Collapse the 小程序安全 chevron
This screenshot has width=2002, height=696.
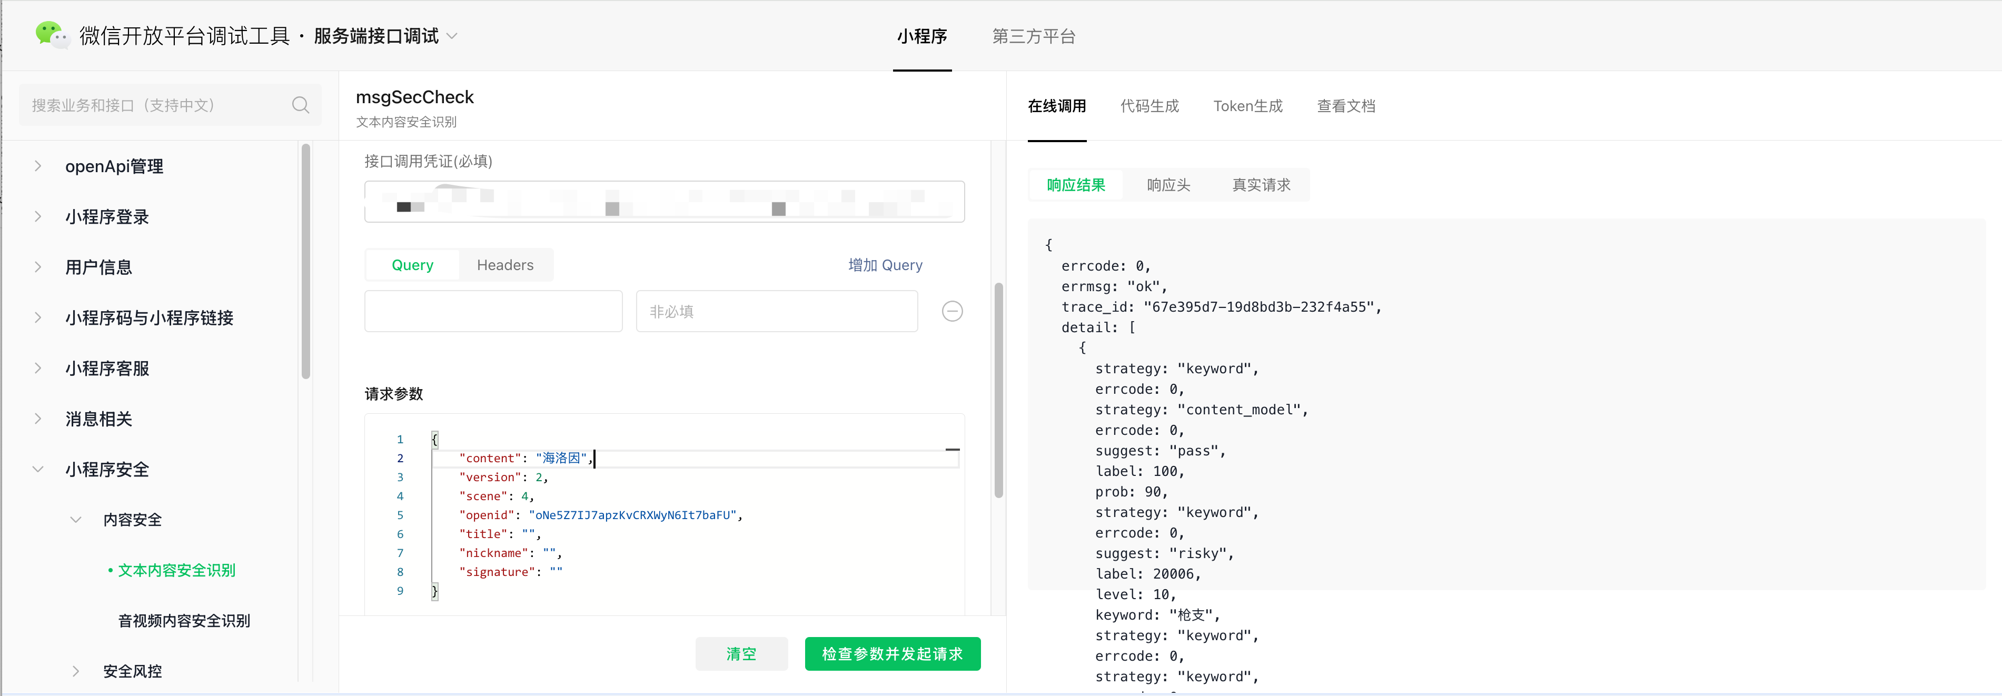click(37, 469)
